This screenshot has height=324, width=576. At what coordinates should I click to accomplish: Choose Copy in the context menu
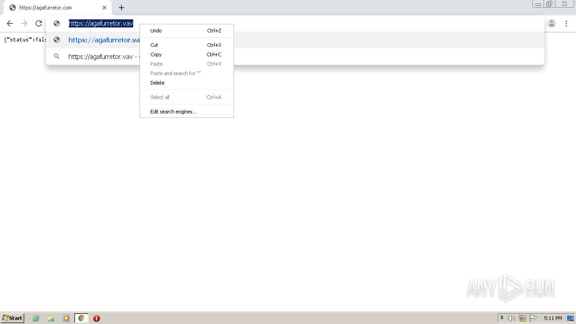click(x=187, y=54)
